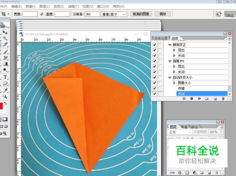This screenshot has height=176, width=236.
Task: Select the Brush tool
Action: tap(5, 52)
